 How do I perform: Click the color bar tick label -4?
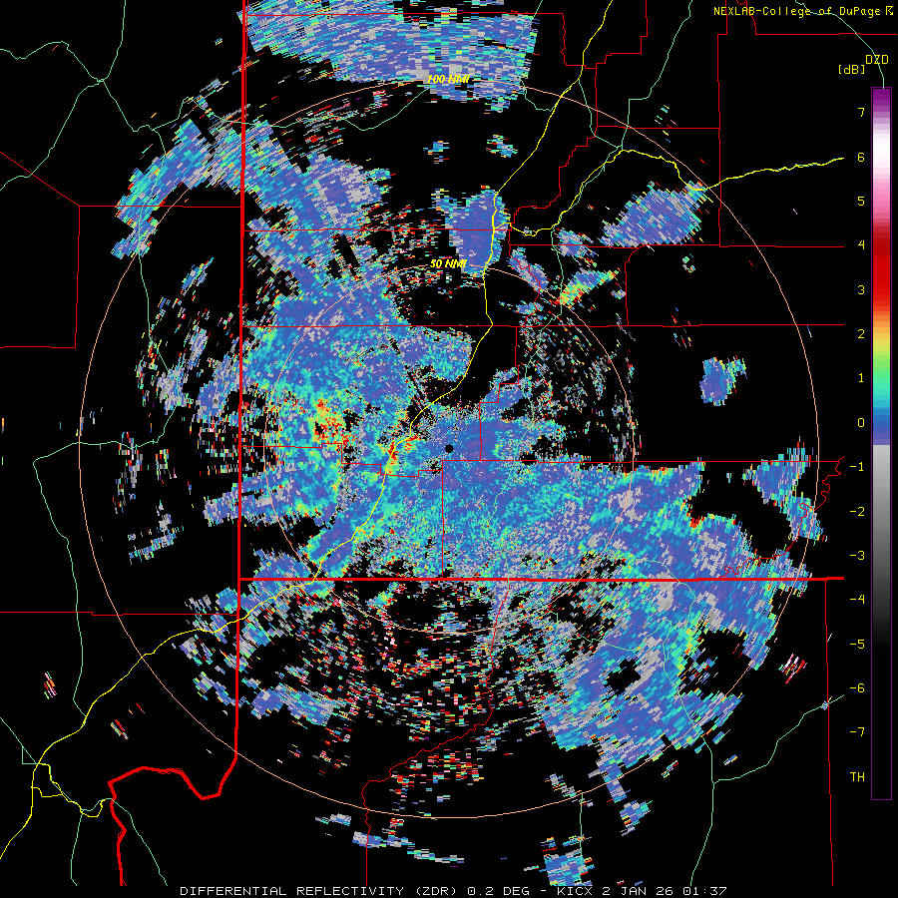857,599
